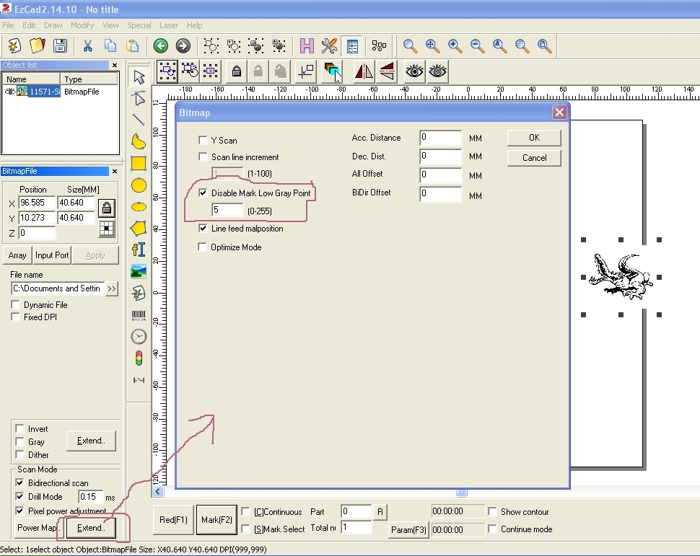Screen dimensions: 700x556
Task: Click the save floppy disk icon
Action: (x=60, y=46)
